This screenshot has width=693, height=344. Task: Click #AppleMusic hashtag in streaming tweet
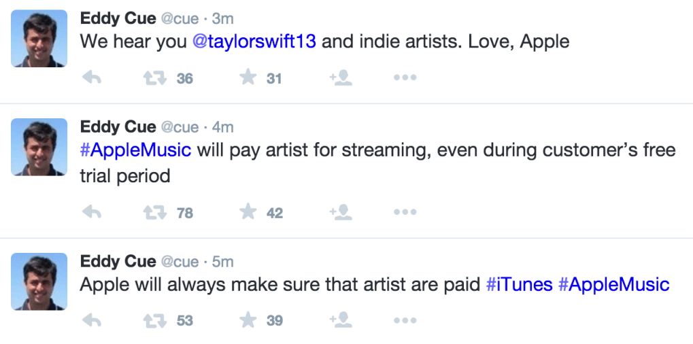coord(135,149)
